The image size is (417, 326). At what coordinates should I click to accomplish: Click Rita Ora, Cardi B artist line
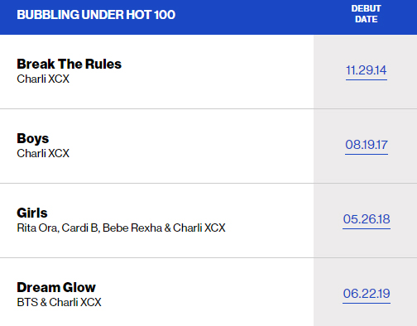pyautogui.click(x=121, y=228)
